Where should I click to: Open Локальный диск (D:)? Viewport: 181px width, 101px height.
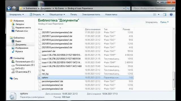(x=25, y=65)
